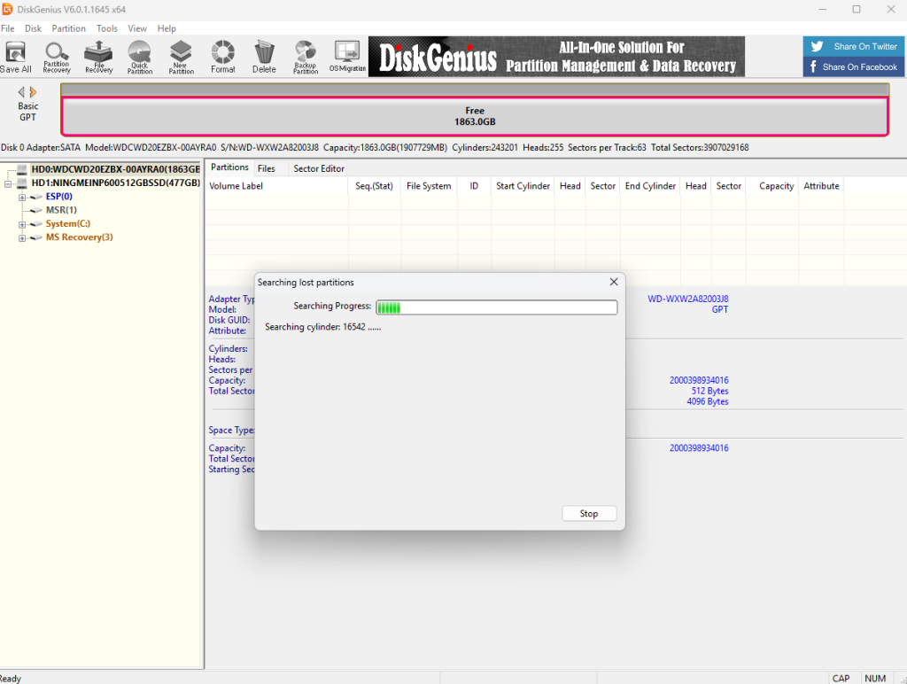907x684 pixels.
Task: Select the Free 1863.0GB disk region
Action: [475, 116]
